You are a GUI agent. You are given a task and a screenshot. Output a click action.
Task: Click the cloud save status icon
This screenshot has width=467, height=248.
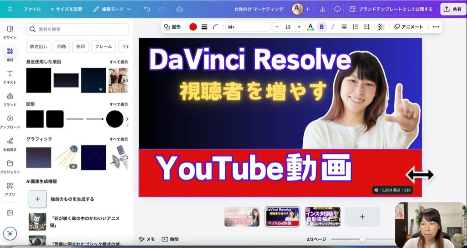coord(179,9)
